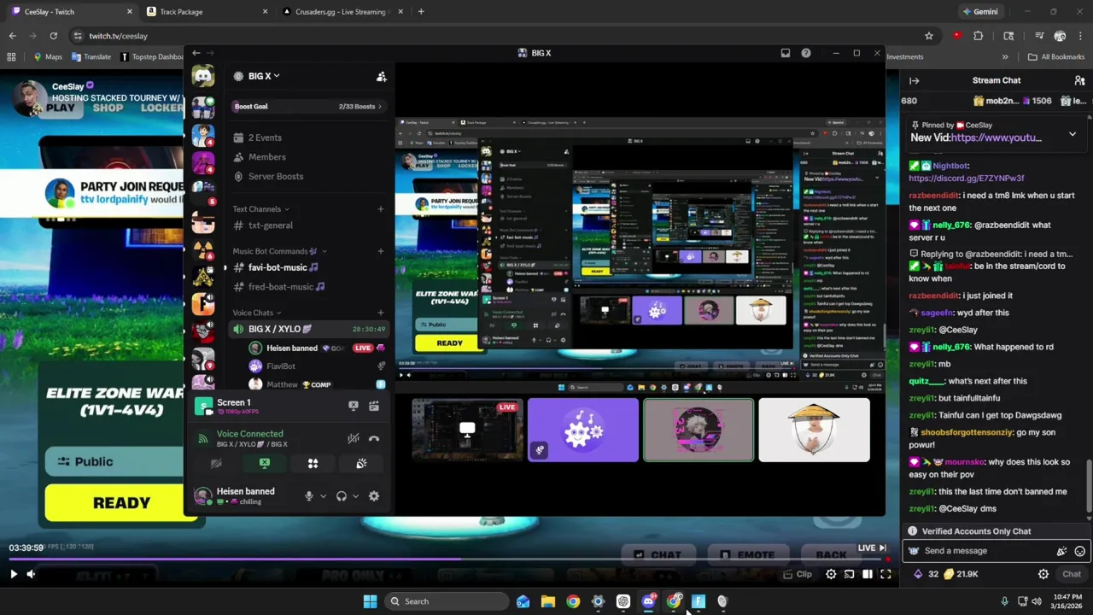Open Maps bookmark
Image resolution: width=1093 pixels, height=615 pixels.
coord(48,57)
